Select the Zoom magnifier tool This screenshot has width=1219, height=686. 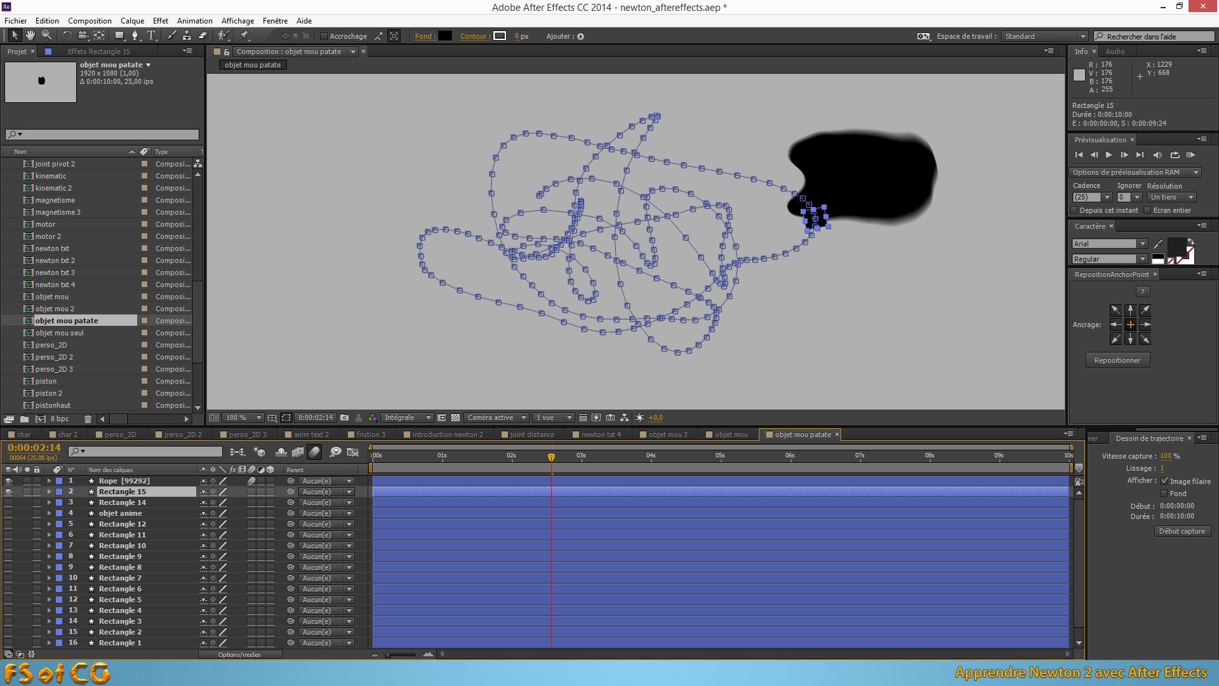click(x=46, y=36)
